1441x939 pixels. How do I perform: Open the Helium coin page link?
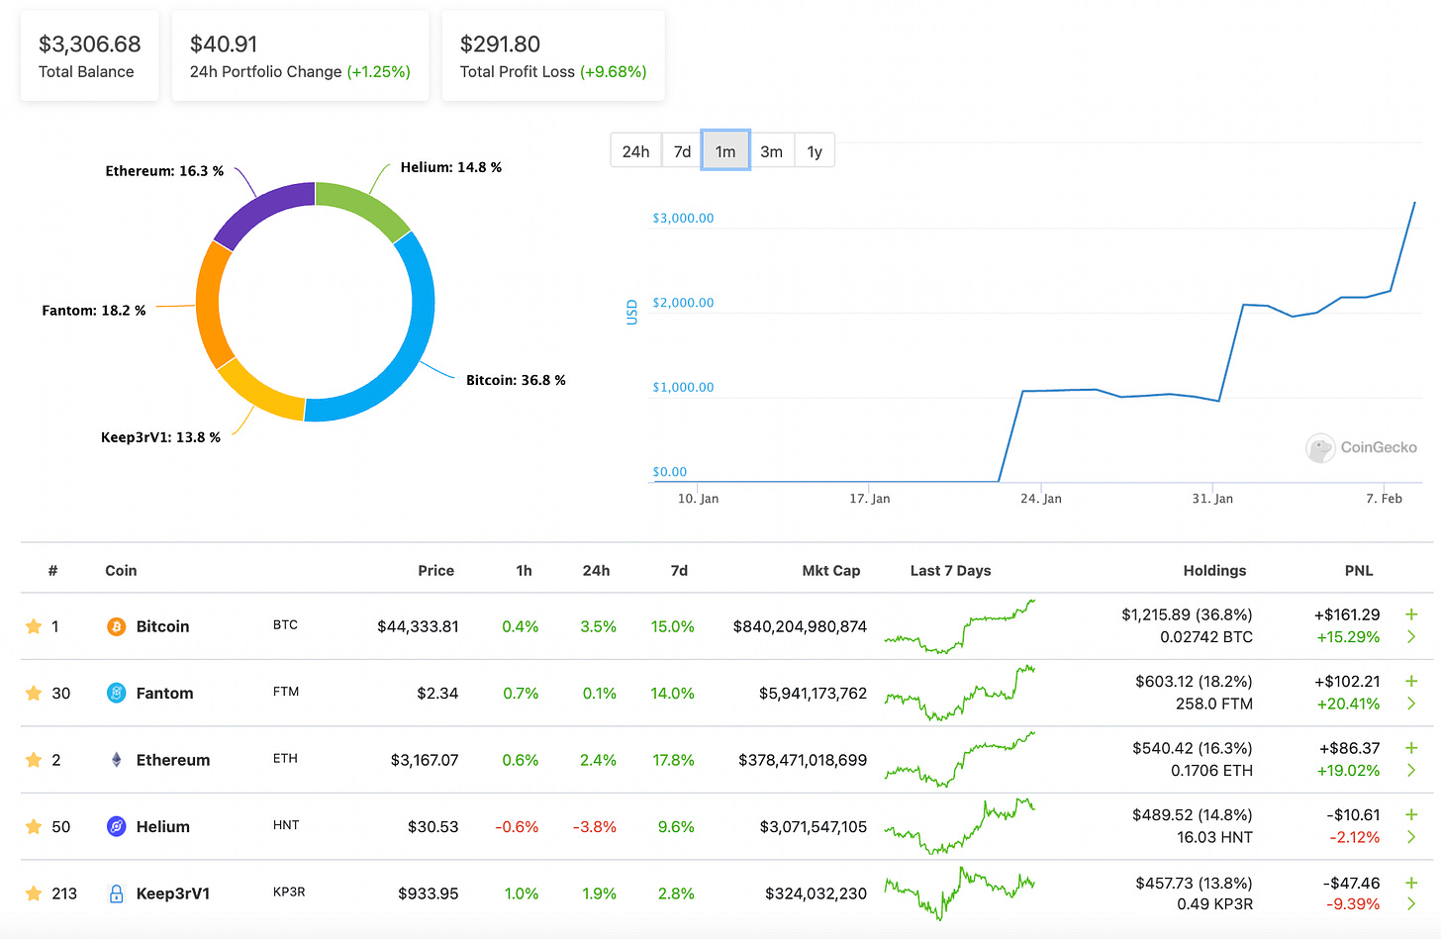(x=162, y=826)
